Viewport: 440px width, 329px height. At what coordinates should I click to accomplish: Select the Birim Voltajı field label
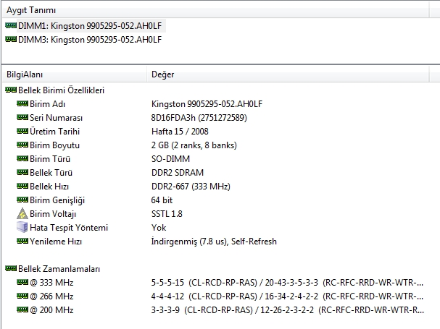tap(53, 213)
